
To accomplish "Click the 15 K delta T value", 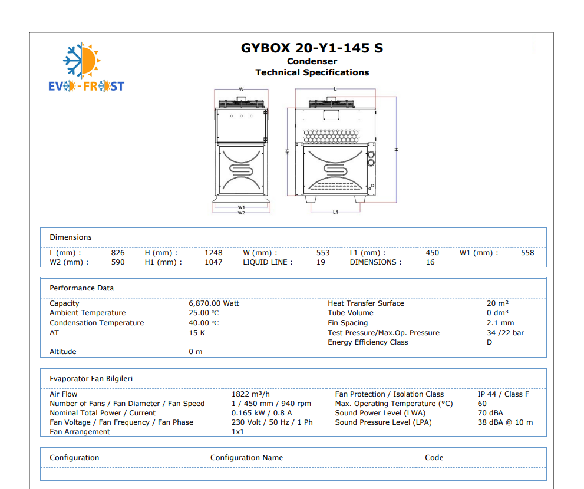I will pyautogui.click(x=197, y=333).
